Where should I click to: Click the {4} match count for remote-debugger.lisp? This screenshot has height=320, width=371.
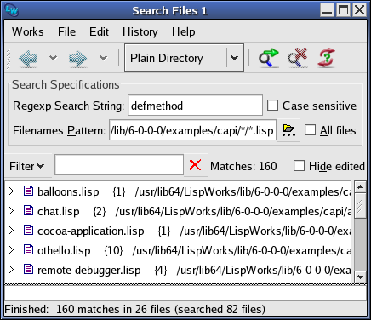point(161,270)
